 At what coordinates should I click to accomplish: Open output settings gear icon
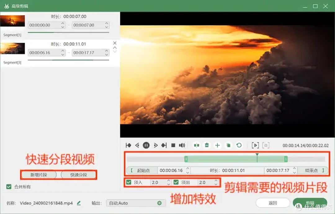pyautogui.click(x=159, y=203)
